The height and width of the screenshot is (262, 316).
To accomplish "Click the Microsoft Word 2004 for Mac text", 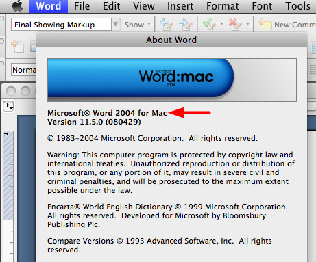I will point(107,113).
